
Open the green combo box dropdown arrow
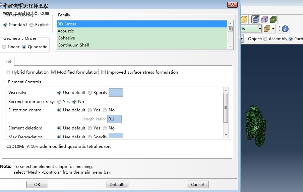pyautogui.click(x=260, y=29)
